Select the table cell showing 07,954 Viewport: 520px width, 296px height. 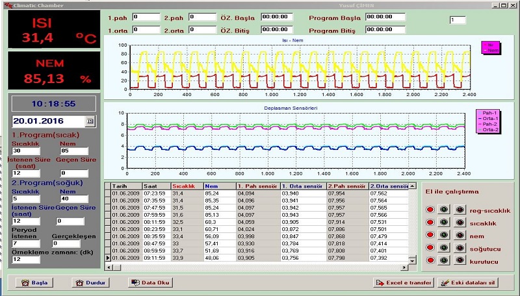coord(348,193)
